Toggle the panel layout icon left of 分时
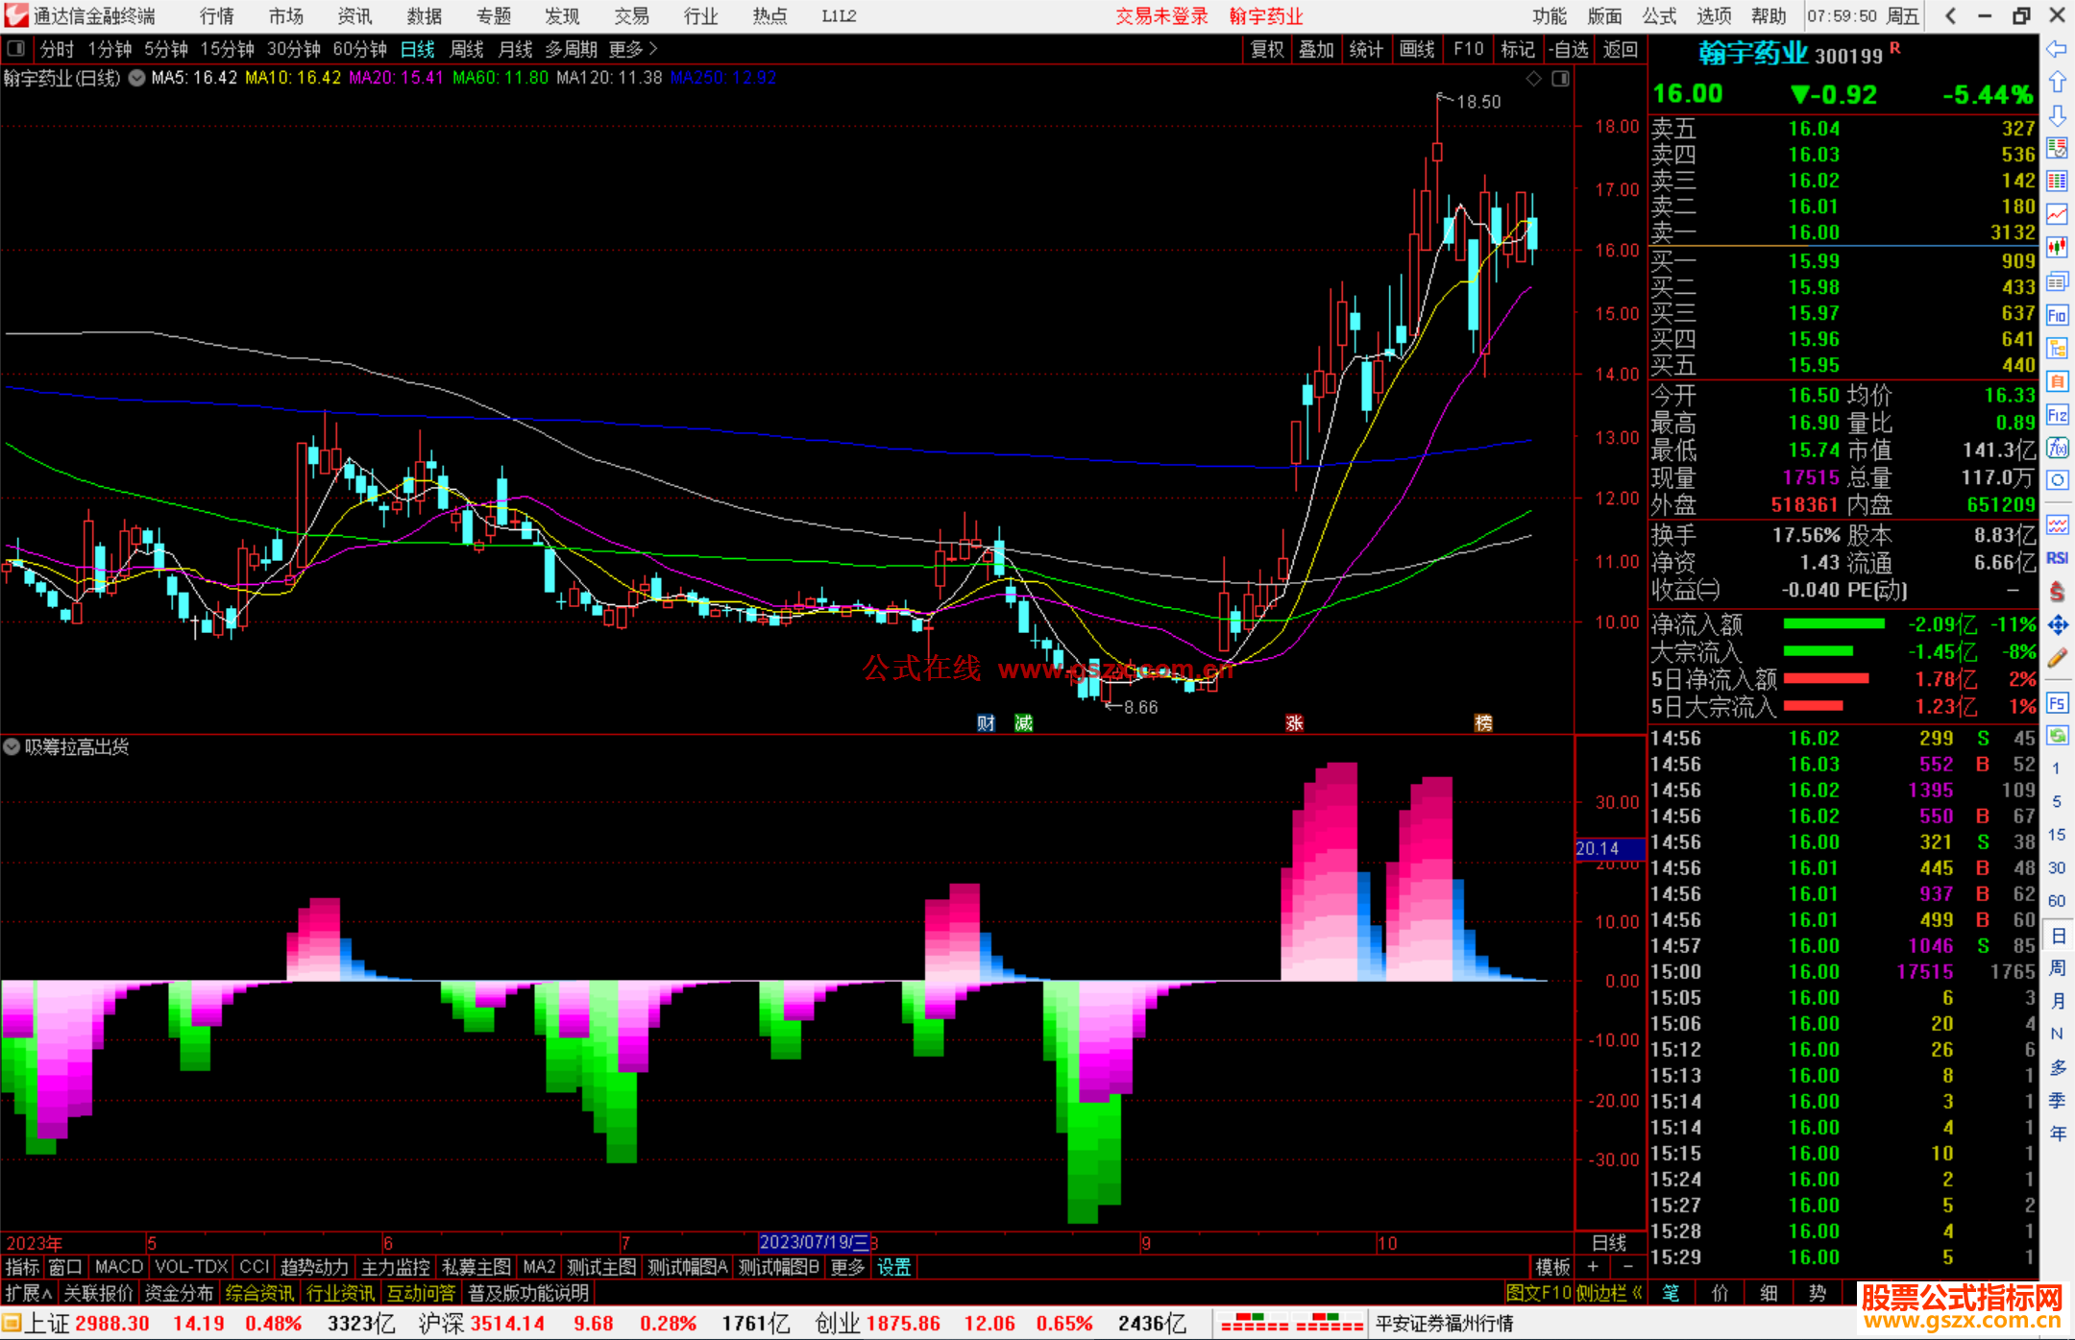The width and height of the screenshot is (2075, 1340). coord(16,49)
